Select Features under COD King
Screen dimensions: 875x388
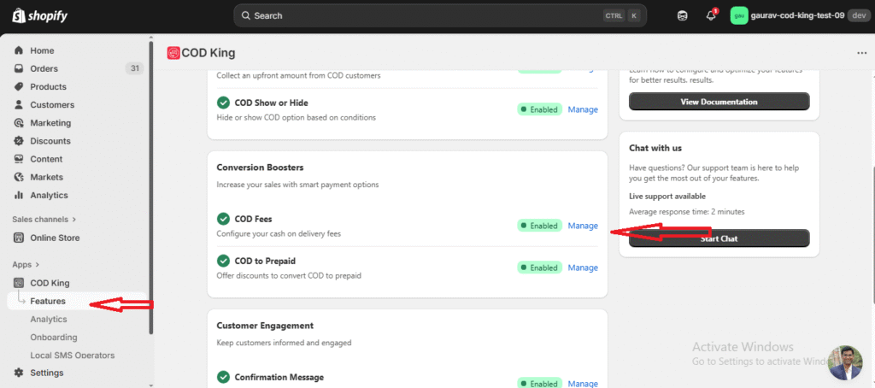click(48, 301)
